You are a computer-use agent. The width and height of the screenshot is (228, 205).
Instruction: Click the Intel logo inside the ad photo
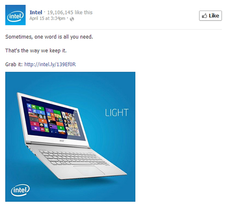[x=20, y=190]
